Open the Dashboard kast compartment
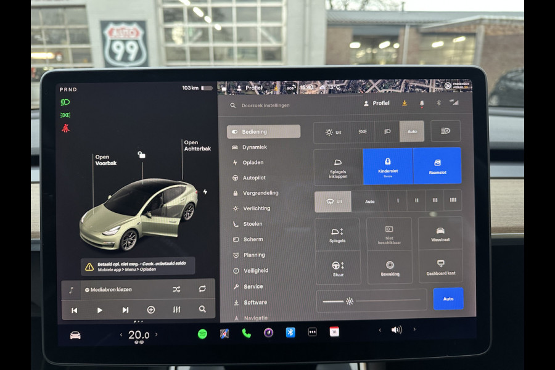555x370 pixels. [440, 268]
